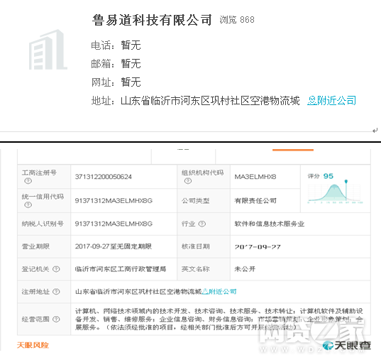Open 附近公司 link in the registered address row
The image size is (381, 360).
(219, 291)
